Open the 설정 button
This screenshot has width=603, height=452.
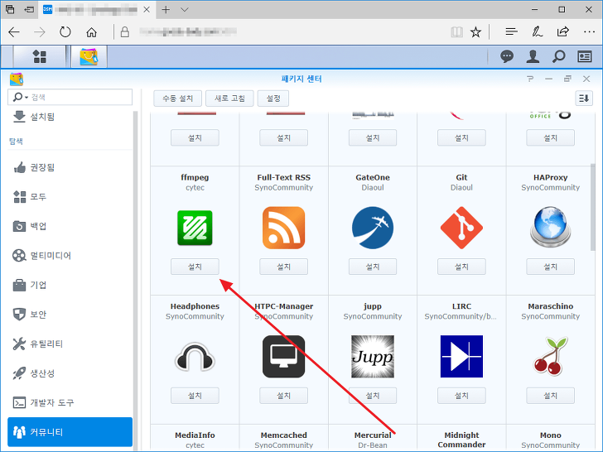pos(273,99)
